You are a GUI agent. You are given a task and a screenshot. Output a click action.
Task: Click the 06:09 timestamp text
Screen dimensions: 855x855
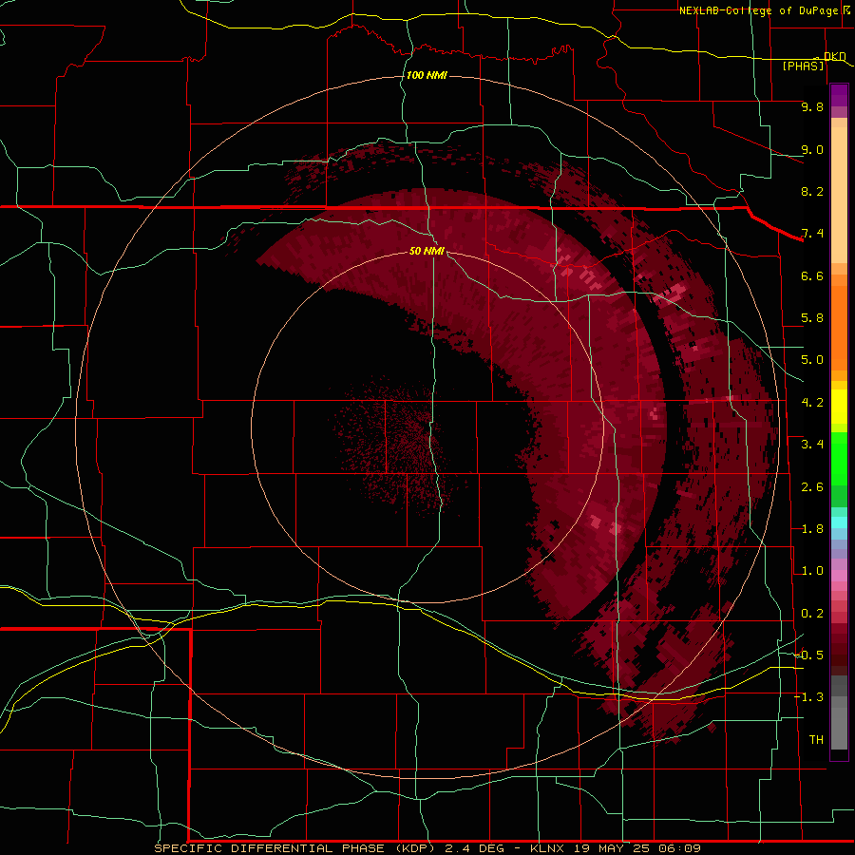[x=679, y=848]
